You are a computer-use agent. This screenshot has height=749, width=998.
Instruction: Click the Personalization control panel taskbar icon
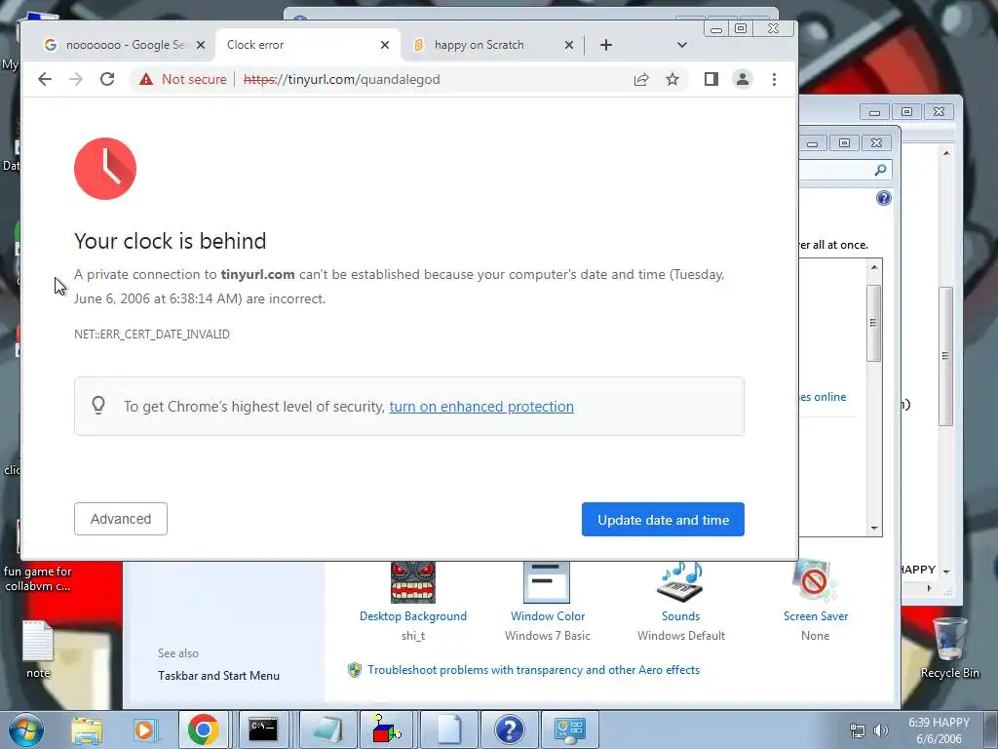pyautogui.click(x=569, y=729)
